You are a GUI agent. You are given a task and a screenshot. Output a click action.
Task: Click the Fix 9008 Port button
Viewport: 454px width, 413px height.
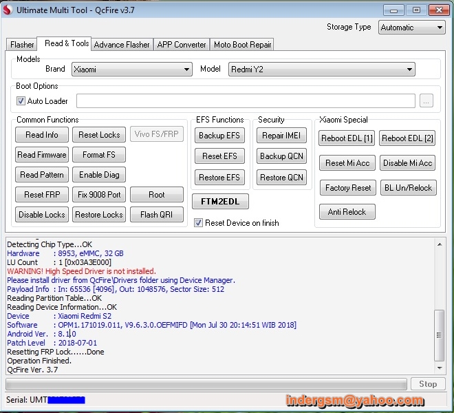[99, 195]
